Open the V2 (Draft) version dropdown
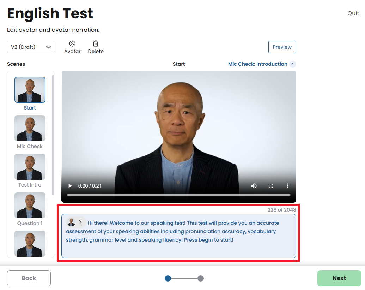Viewport: 365px width, 290px height. [x=31, y=47]
